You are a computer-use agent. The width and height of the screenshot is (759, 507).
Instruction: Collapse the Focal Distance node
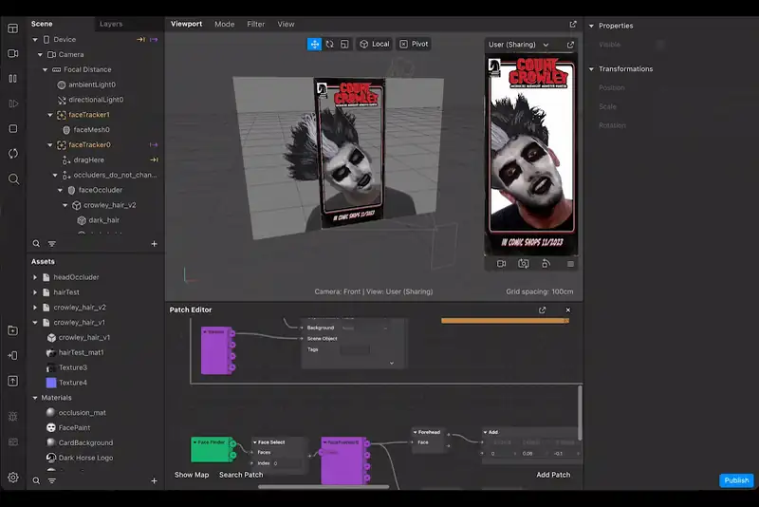point(45,69)
